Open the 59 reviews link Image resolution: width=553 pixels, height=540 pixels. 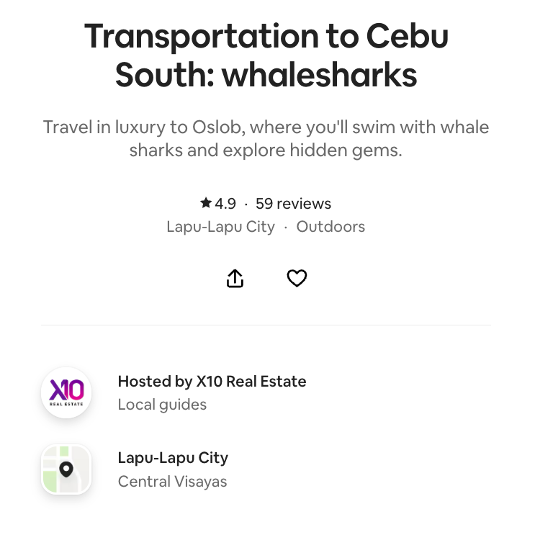coord(293,204)
